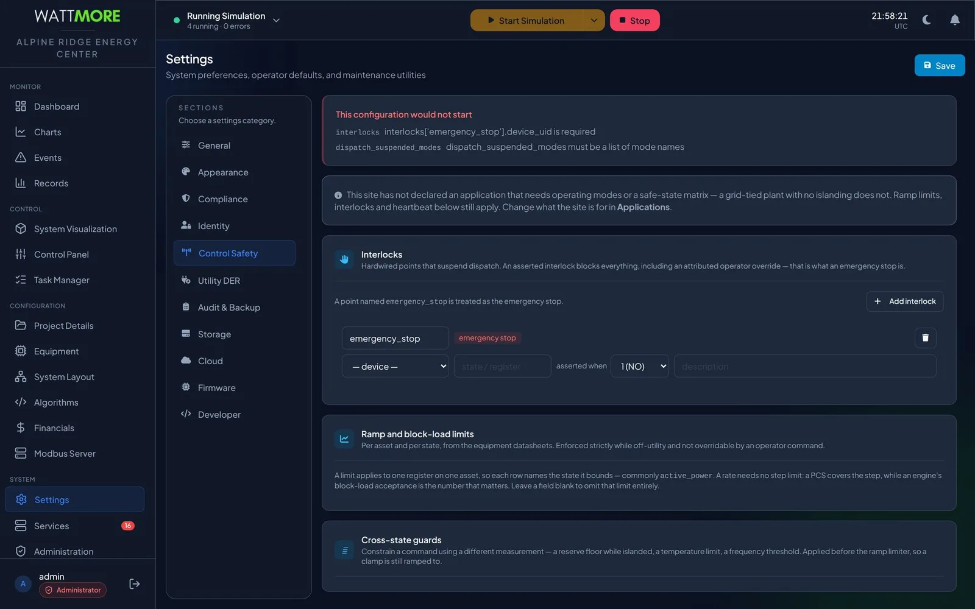The height and width of the screenshot is (609, 975).
Task: Click Add interlock button
Action: click(x=905, y=301)
